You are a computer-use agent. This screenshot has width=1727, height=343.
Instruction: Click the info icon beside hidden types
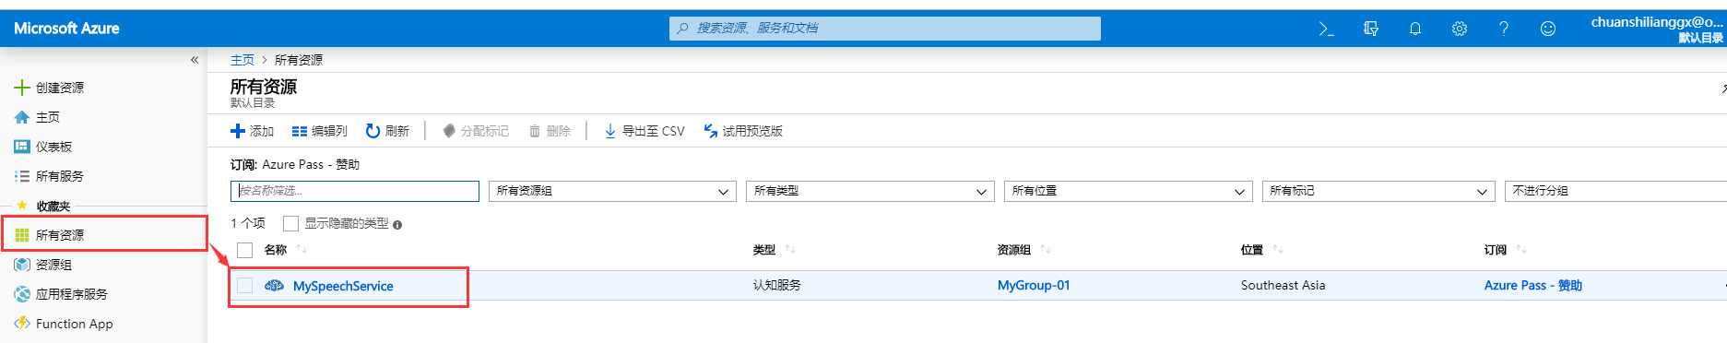(397, 224)
